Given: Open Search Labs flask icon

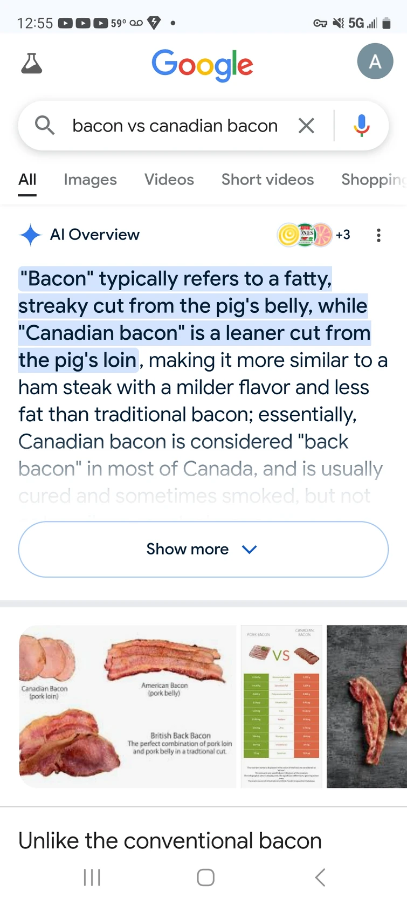Looking at the screenshot, I should [x=31, y=64].
